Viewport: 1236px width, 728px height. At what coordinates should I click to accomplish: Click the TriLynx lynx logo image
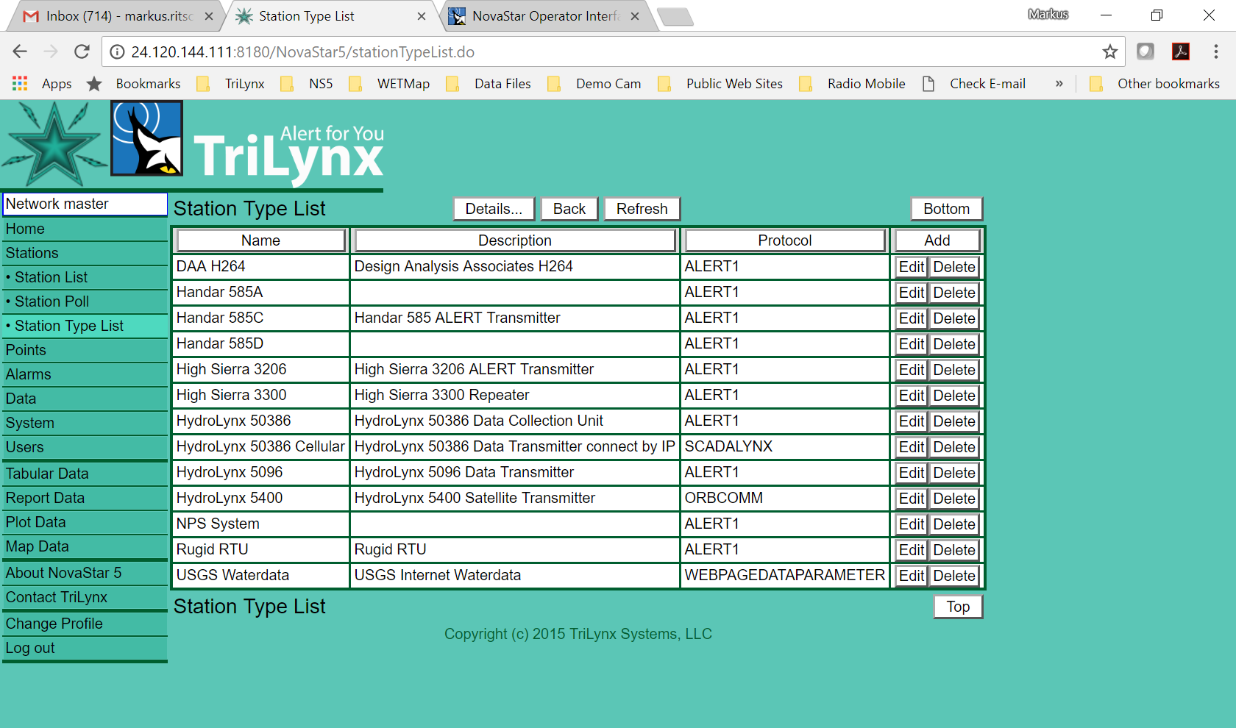tap(146, 139)
